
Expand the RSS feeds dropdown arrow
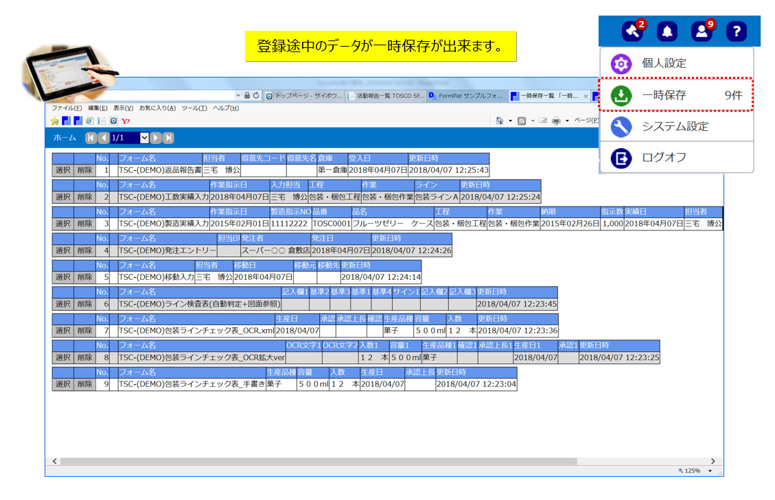click(x=532, y=121)
